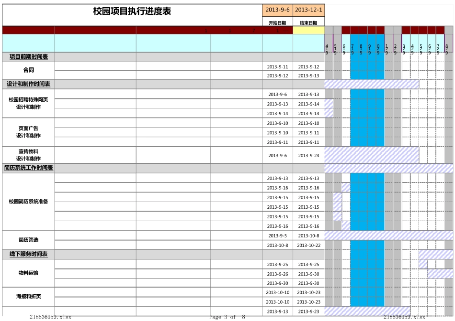The image size is (455, 321).
Task: Select the 校园简历系统准备 label
Action: coord(28,202)
